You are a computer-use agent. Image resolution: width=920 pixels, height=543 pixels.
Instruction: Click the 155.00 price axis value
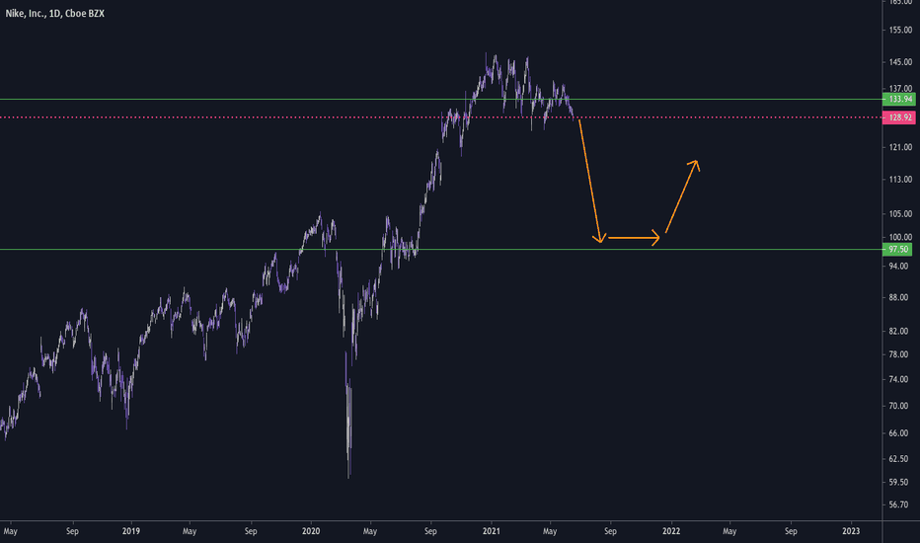point(900,30)
